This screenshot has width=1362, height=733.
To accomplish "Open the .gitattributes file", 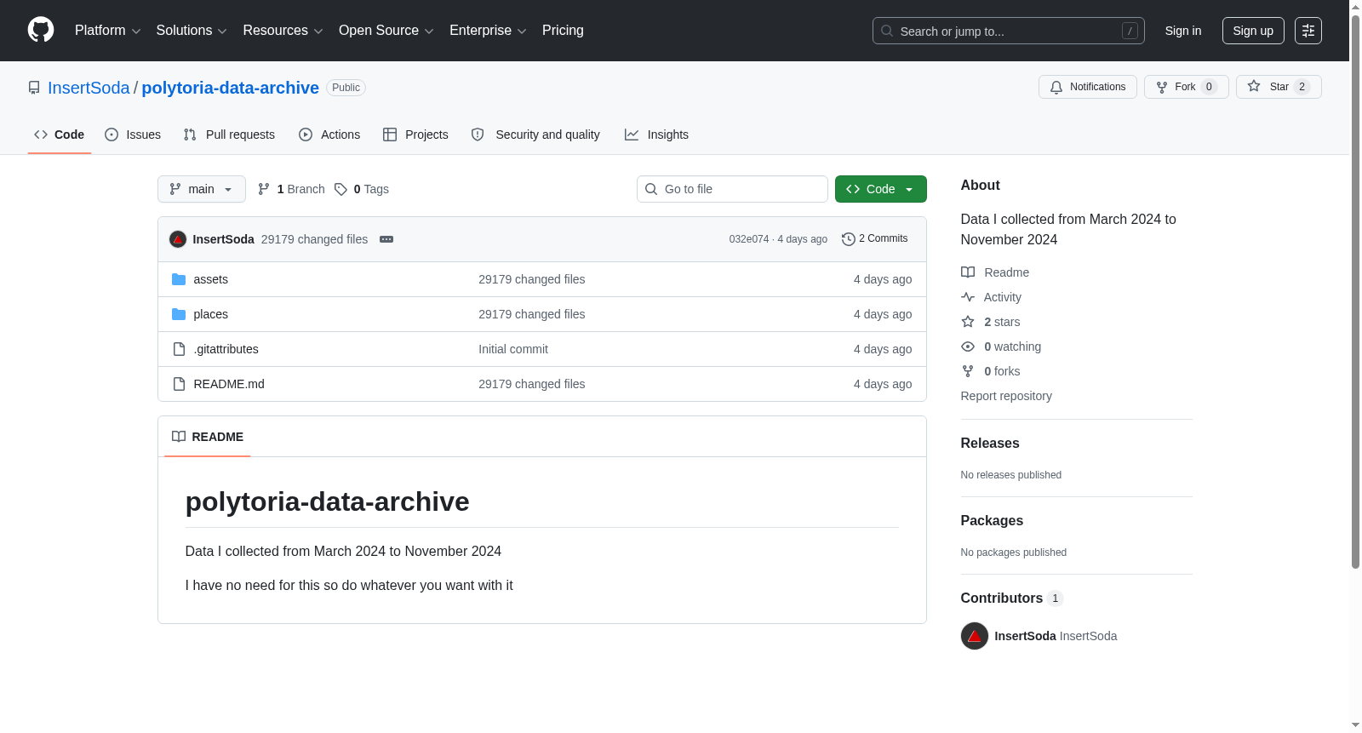I will tap(226, 349).
